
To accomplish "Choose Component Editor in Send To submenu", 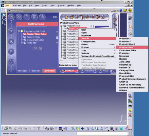I will pos(132,50).
